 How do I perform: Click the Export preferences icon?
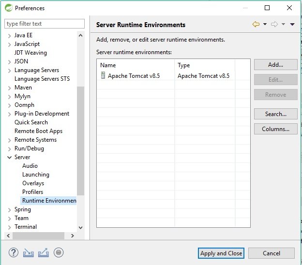coord(44,253)
